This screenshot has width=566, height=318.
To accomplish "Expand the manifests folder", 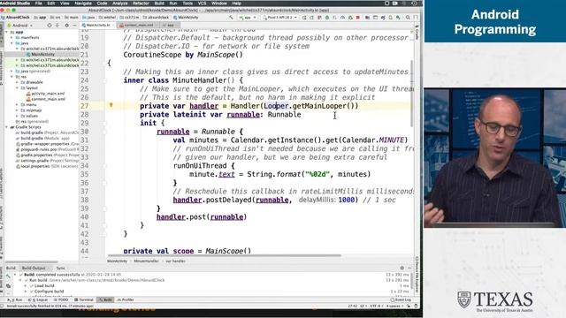I will click(11, 37).
